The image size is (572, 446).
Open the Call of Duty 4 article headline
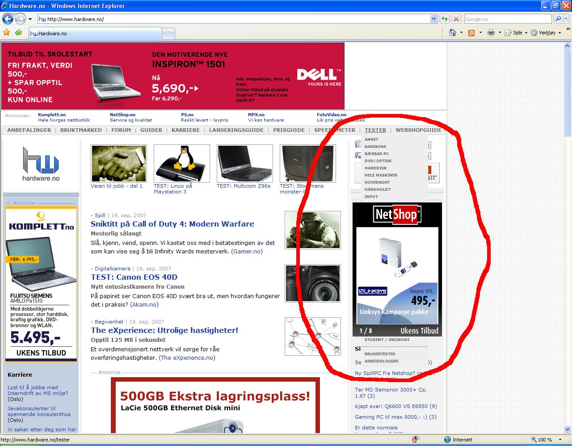point(172,224)
